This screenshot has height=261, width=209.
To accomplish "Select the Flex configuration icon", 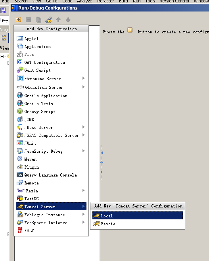I will 20,54.
